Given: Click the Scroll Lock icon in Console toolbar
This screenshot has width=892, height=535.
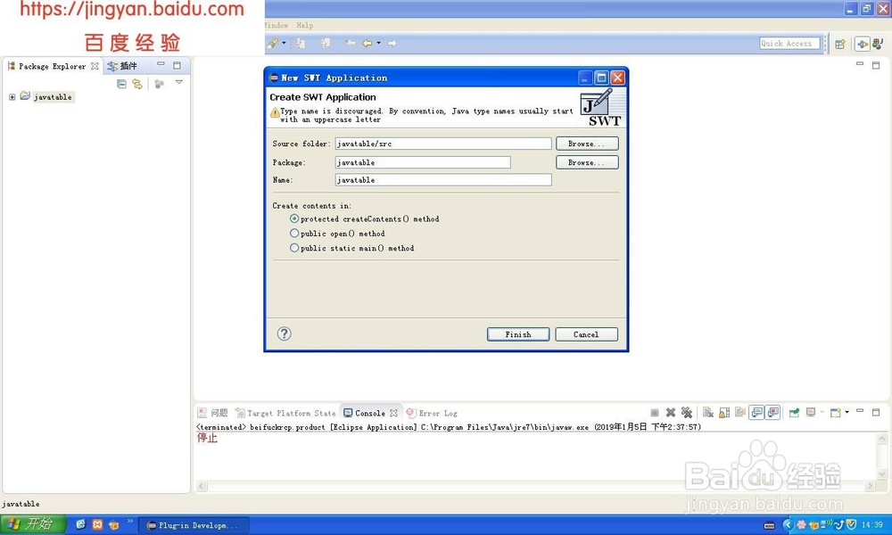Looking at the screenshot, I should click(723, 412).
